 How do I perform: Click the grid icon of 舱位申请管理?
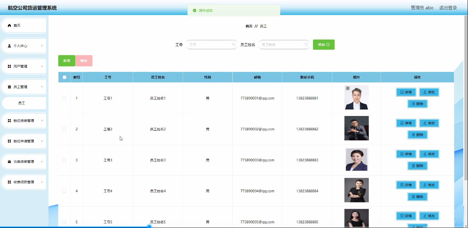(x=9, y=141)
